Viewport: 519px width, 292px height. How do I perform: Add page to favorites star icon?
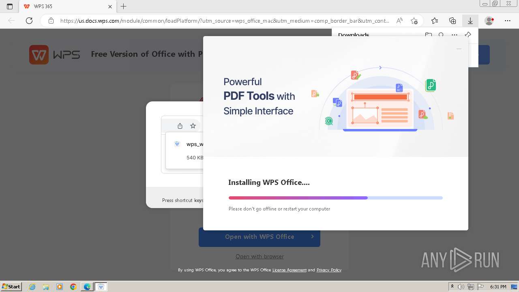click(414, 21)
